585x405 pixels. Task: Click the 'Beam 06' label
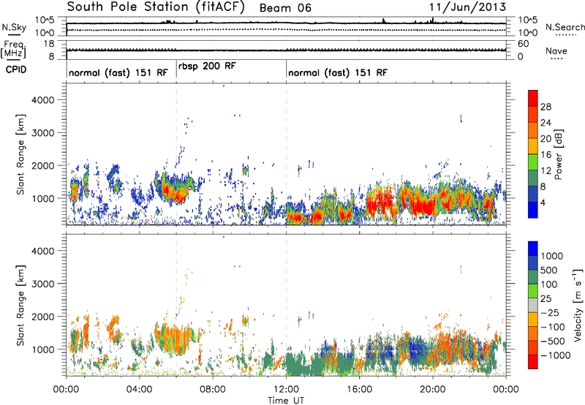[x=285, y=8]
